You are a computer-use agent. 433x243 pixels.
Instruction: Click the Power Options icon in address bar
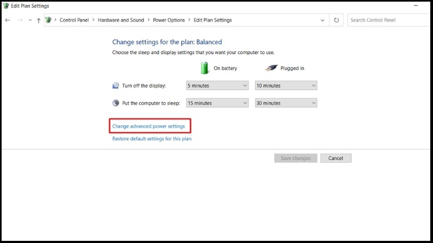(x=48, y=20)
